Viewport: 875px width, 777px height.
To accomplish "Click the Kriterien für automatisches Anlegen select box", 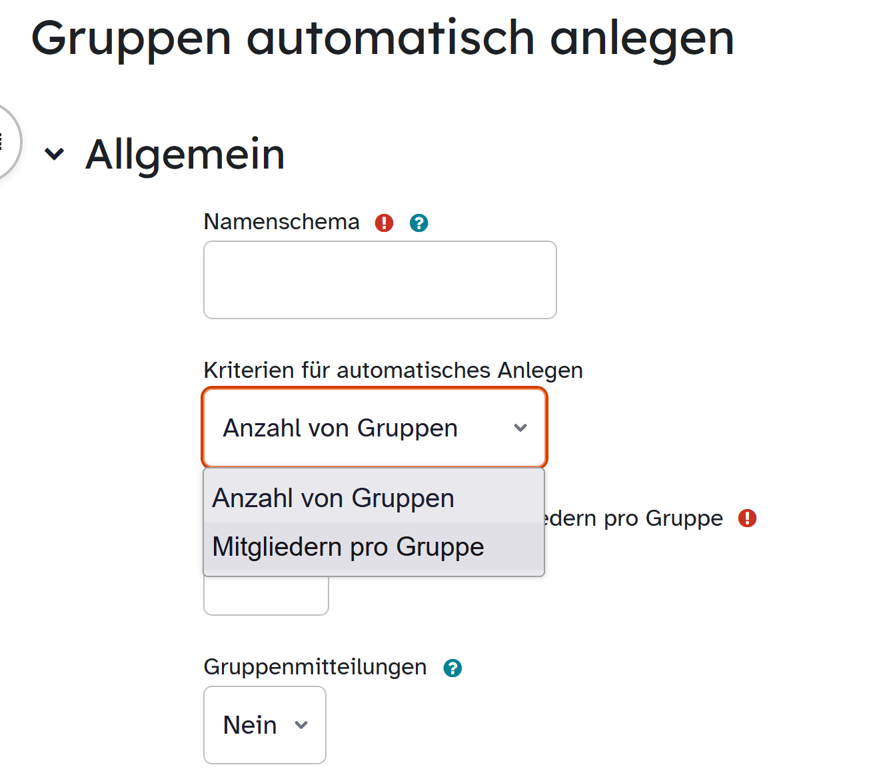I will 360,428.
